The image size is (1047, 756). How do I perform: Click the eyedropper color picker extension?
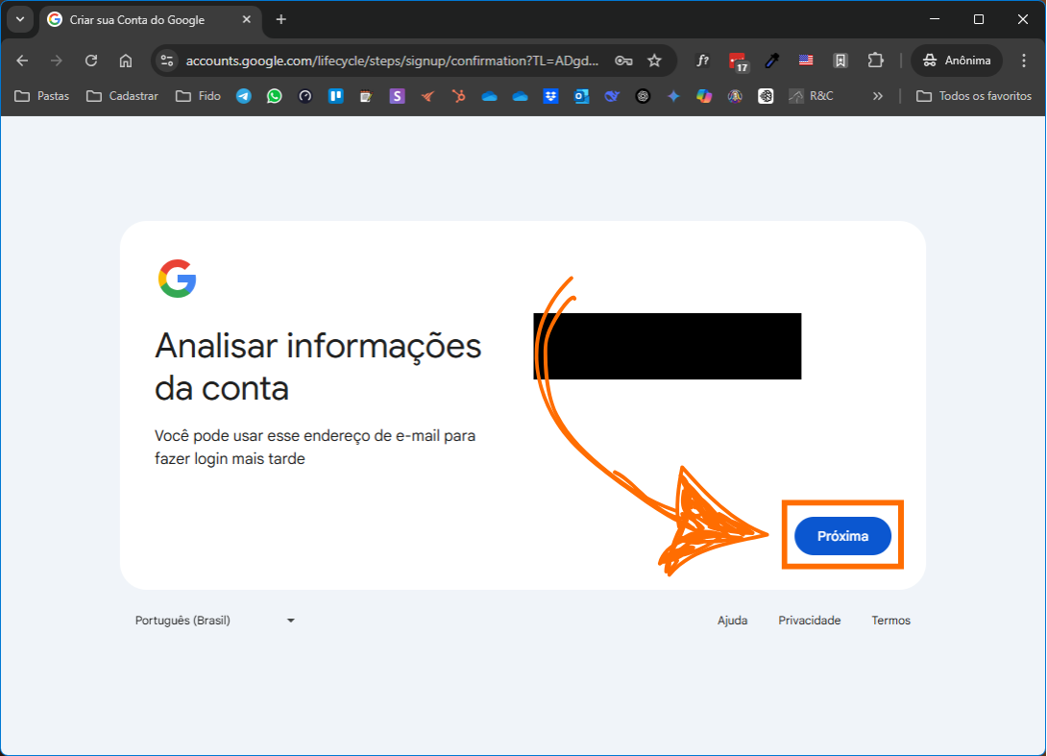point(771,61)
